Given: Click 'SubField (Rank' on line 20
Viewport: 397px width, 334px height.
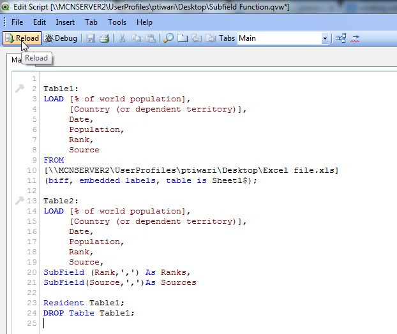Looking at the screenshot, I should pyautogui.click(x=79, y=272).
